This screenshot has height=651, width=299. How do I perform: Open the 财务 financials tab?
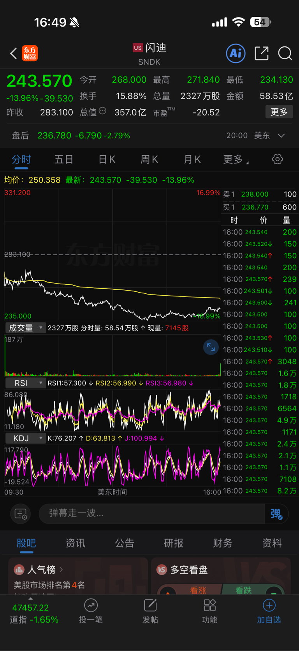click(223, 543)
